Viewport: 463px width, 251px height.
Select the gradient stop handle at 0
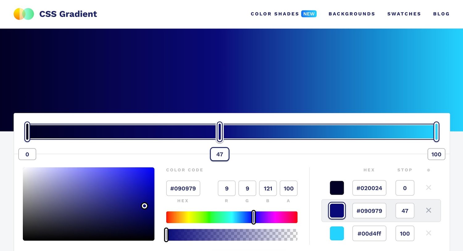click(x=27, y=132)
